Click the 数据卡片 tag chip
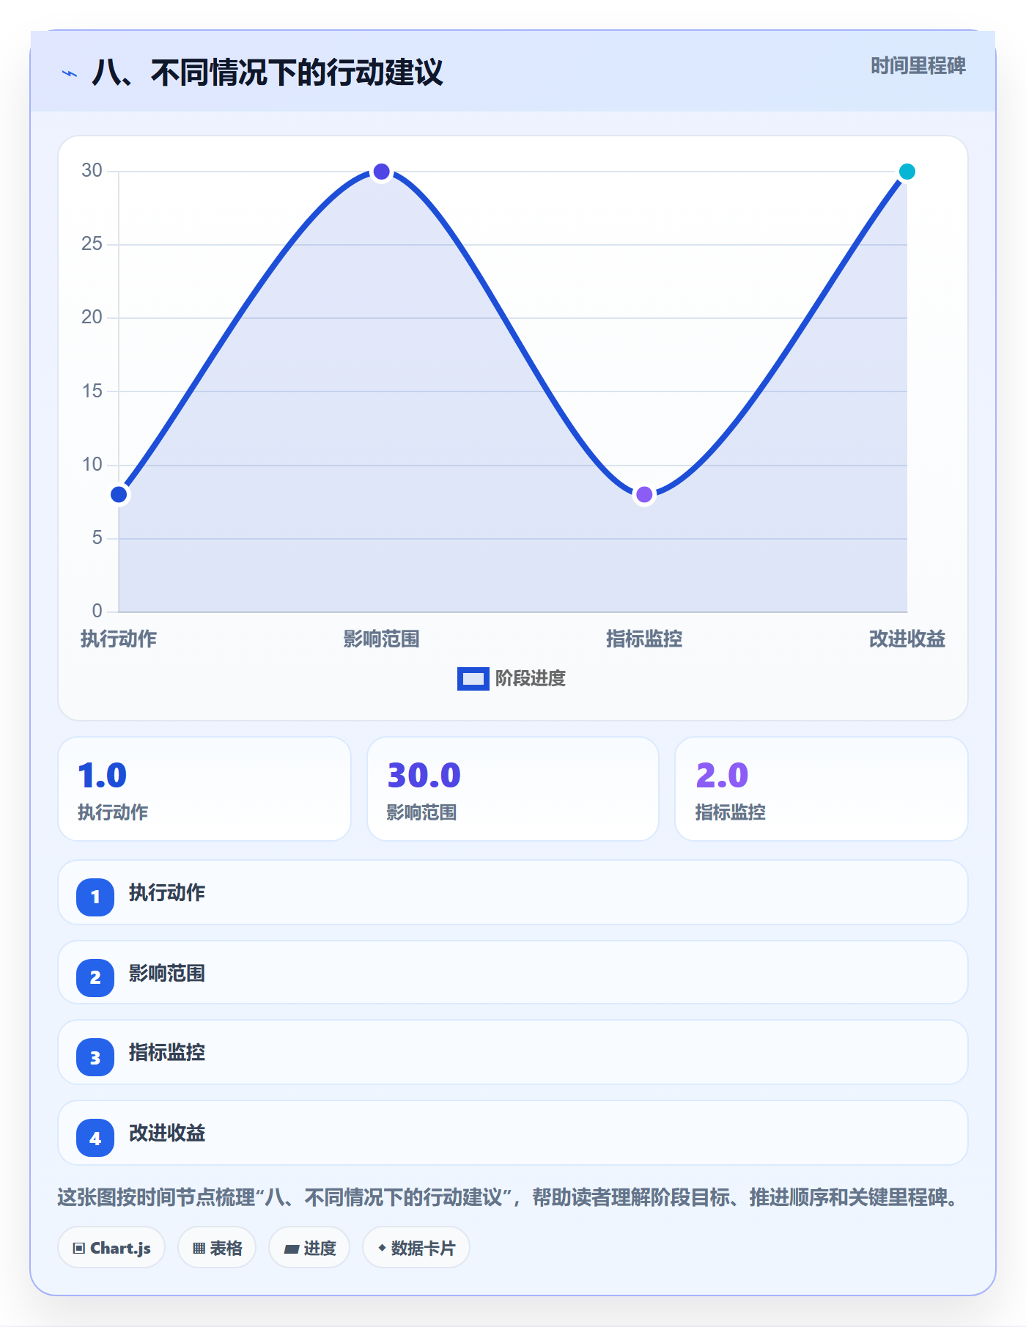The width and height of the screenshot is (1026, 1327). tap(416, 1248)
